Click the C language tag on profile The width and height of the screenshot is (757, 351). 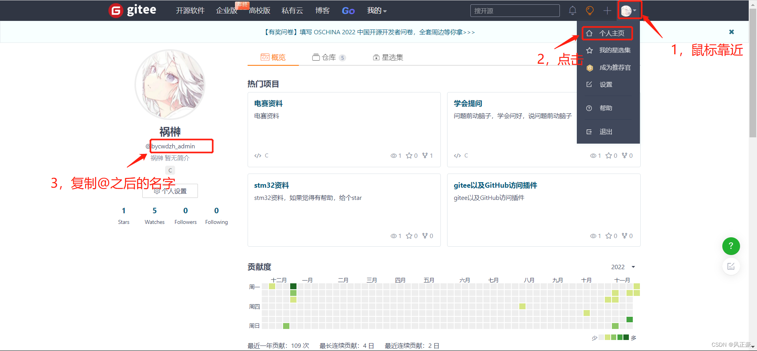click(170, 170)
